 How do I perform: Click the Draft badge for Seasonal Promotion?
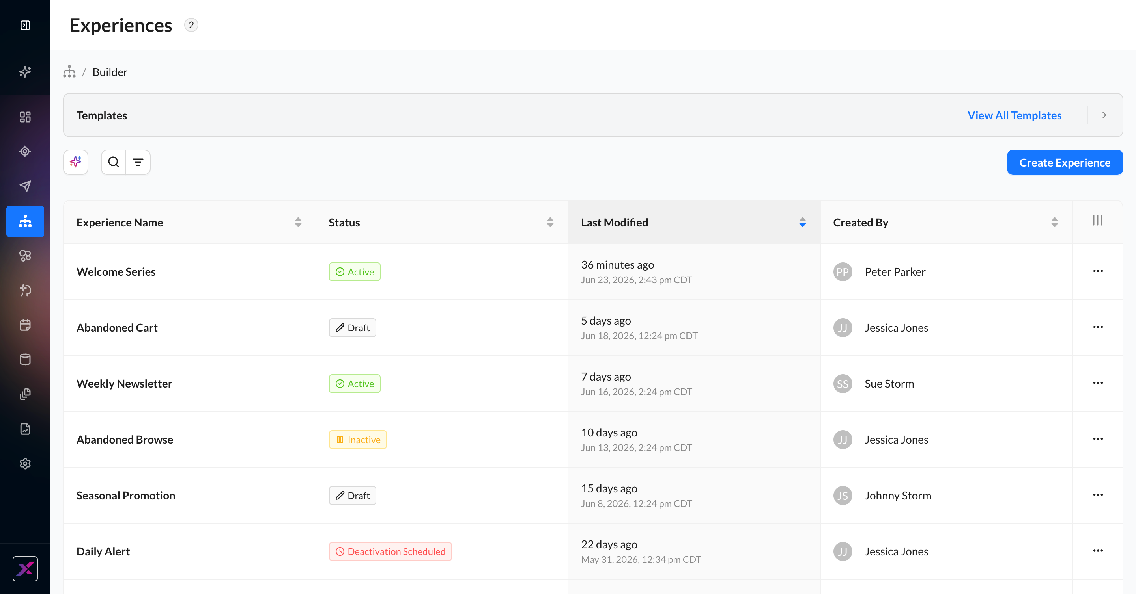click(x=352, y=496)
